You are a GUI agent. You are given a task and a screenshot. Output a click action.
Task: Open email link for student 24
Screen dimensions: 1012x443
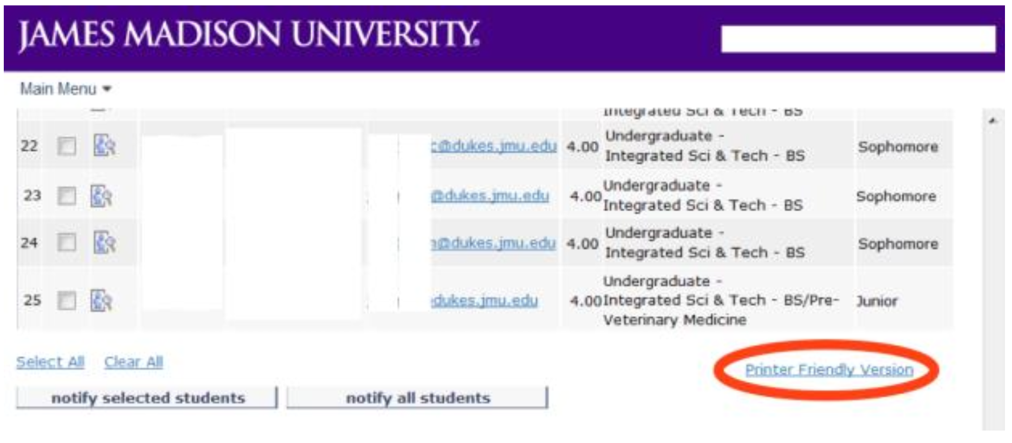pyautogui.click(x=493, y=243)
